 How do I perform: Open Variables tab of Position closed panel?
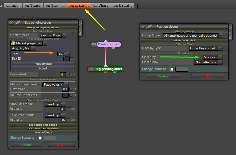pyautogui.click(x=230, y=32)
